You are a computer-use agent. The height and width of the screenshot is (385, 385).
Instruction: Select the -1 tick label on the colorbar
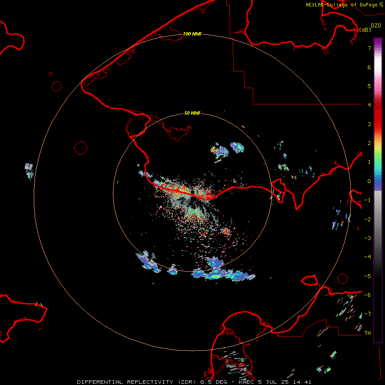coord(367,200)
